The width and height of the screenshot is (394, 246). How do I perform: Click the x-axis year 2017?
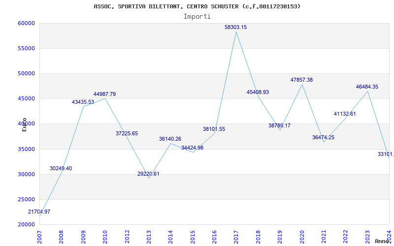[236, 237]
